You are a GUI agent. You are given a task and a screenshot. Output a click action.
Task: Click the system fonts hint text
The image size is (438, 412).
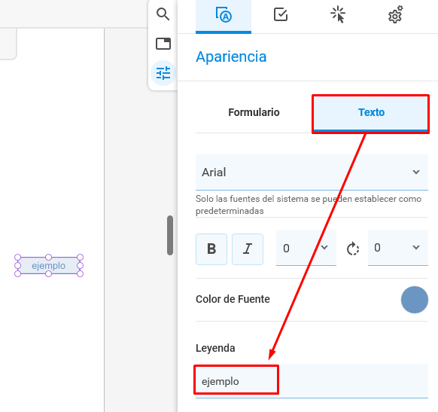(309, 205)
